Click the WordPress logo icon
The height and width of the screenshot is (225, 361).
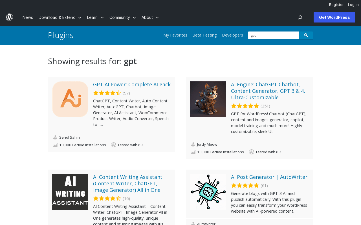(9, 17)
